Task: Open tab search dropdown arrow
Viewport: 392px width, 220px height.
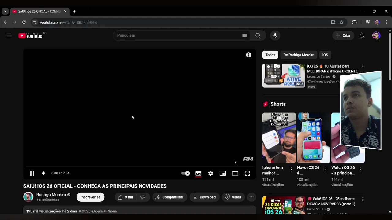Action: click(5, 11)
